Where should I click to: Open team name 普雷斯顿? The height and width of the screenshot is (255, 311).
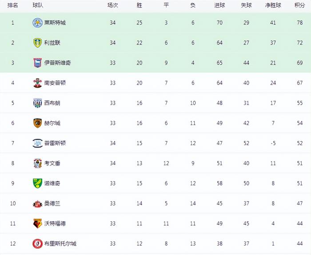55,143
